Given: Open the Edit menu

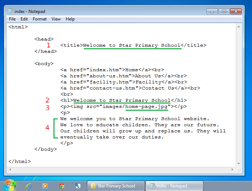Looking at the screenshot, I should [x=24, y=19].
